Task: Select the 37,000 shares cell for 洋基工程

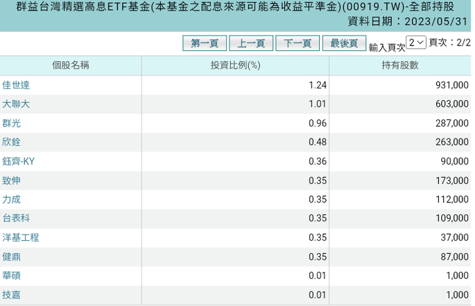Action: 400,237
